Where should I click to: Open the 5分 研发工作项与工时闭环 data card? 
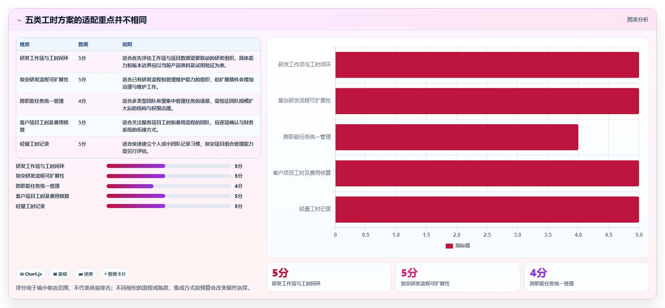coord(328,277)
